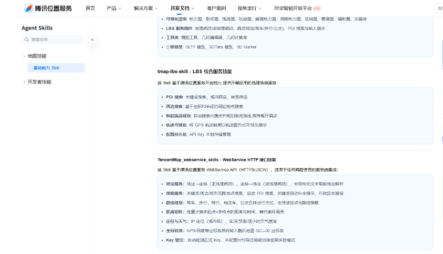This screenshot has width=443, height=254.
Task: Click the 路线规划 bullet item
Action: tap(242, 203)
